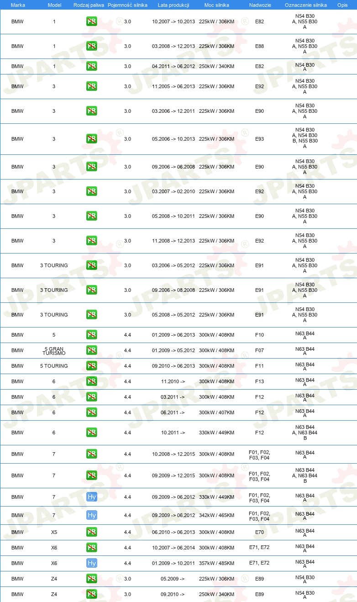Click petrol icon in BMW 1 E88 row

click(x=91, y=46)
